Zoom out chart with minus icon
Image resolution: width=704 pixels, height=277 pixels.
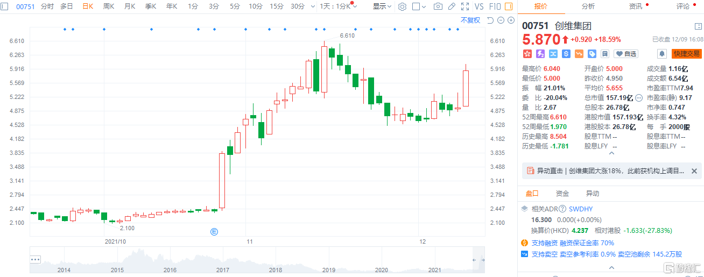[x=501, y=20]
